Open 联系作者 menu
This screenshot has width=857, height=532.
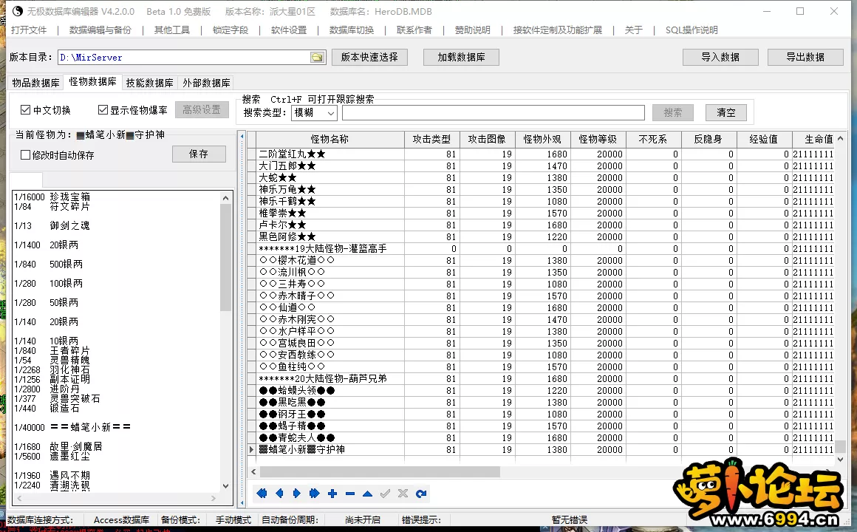414,30
